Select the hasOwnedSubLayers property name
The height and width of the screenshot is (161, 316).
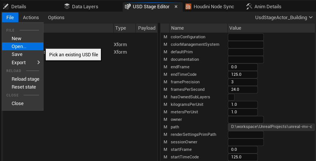coord(190,97)
